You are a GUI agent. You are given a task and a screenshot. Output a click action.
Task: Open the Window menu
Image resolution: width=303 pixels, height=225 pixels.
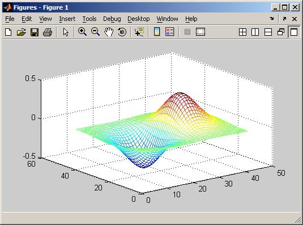tap(167, 19)
